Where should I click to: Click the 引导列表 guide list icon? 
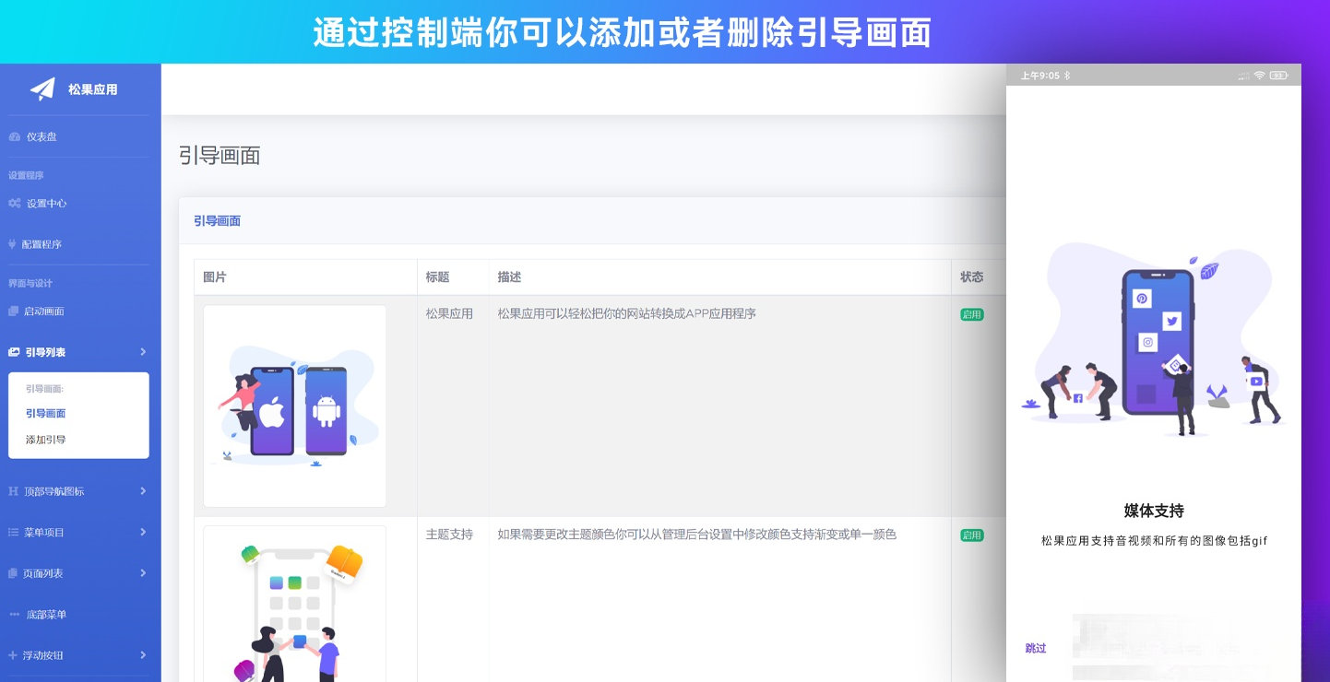[13, 352]
